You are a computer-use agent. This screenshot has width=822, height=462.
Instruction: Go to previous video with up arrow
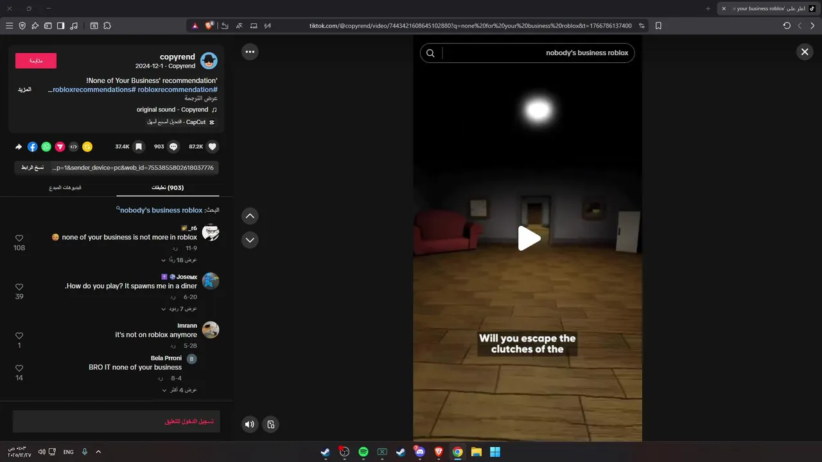click(x=250, y=216)
